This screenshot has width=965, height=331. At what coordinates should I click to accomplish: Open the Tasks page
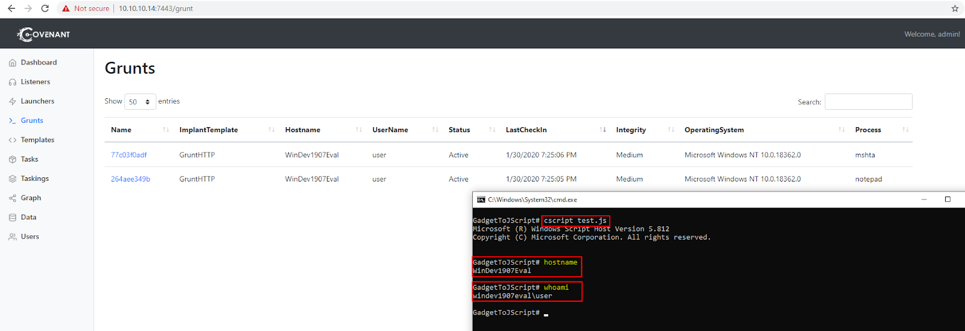30,159
